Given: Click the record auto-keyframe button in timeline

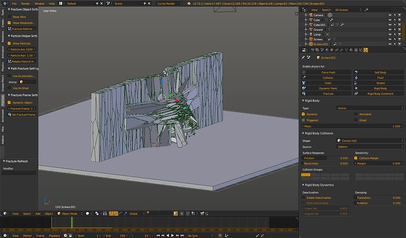Looking at the screenshot, I should pyautogui.click(x=220, y=236).
